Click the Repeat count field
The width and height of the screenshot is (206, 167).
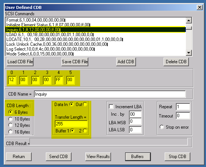tap(183, 107)
